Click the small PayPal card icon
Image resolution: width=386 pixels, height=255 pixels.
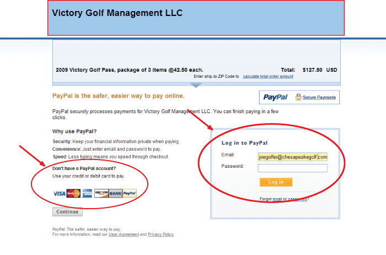[130, 193]
